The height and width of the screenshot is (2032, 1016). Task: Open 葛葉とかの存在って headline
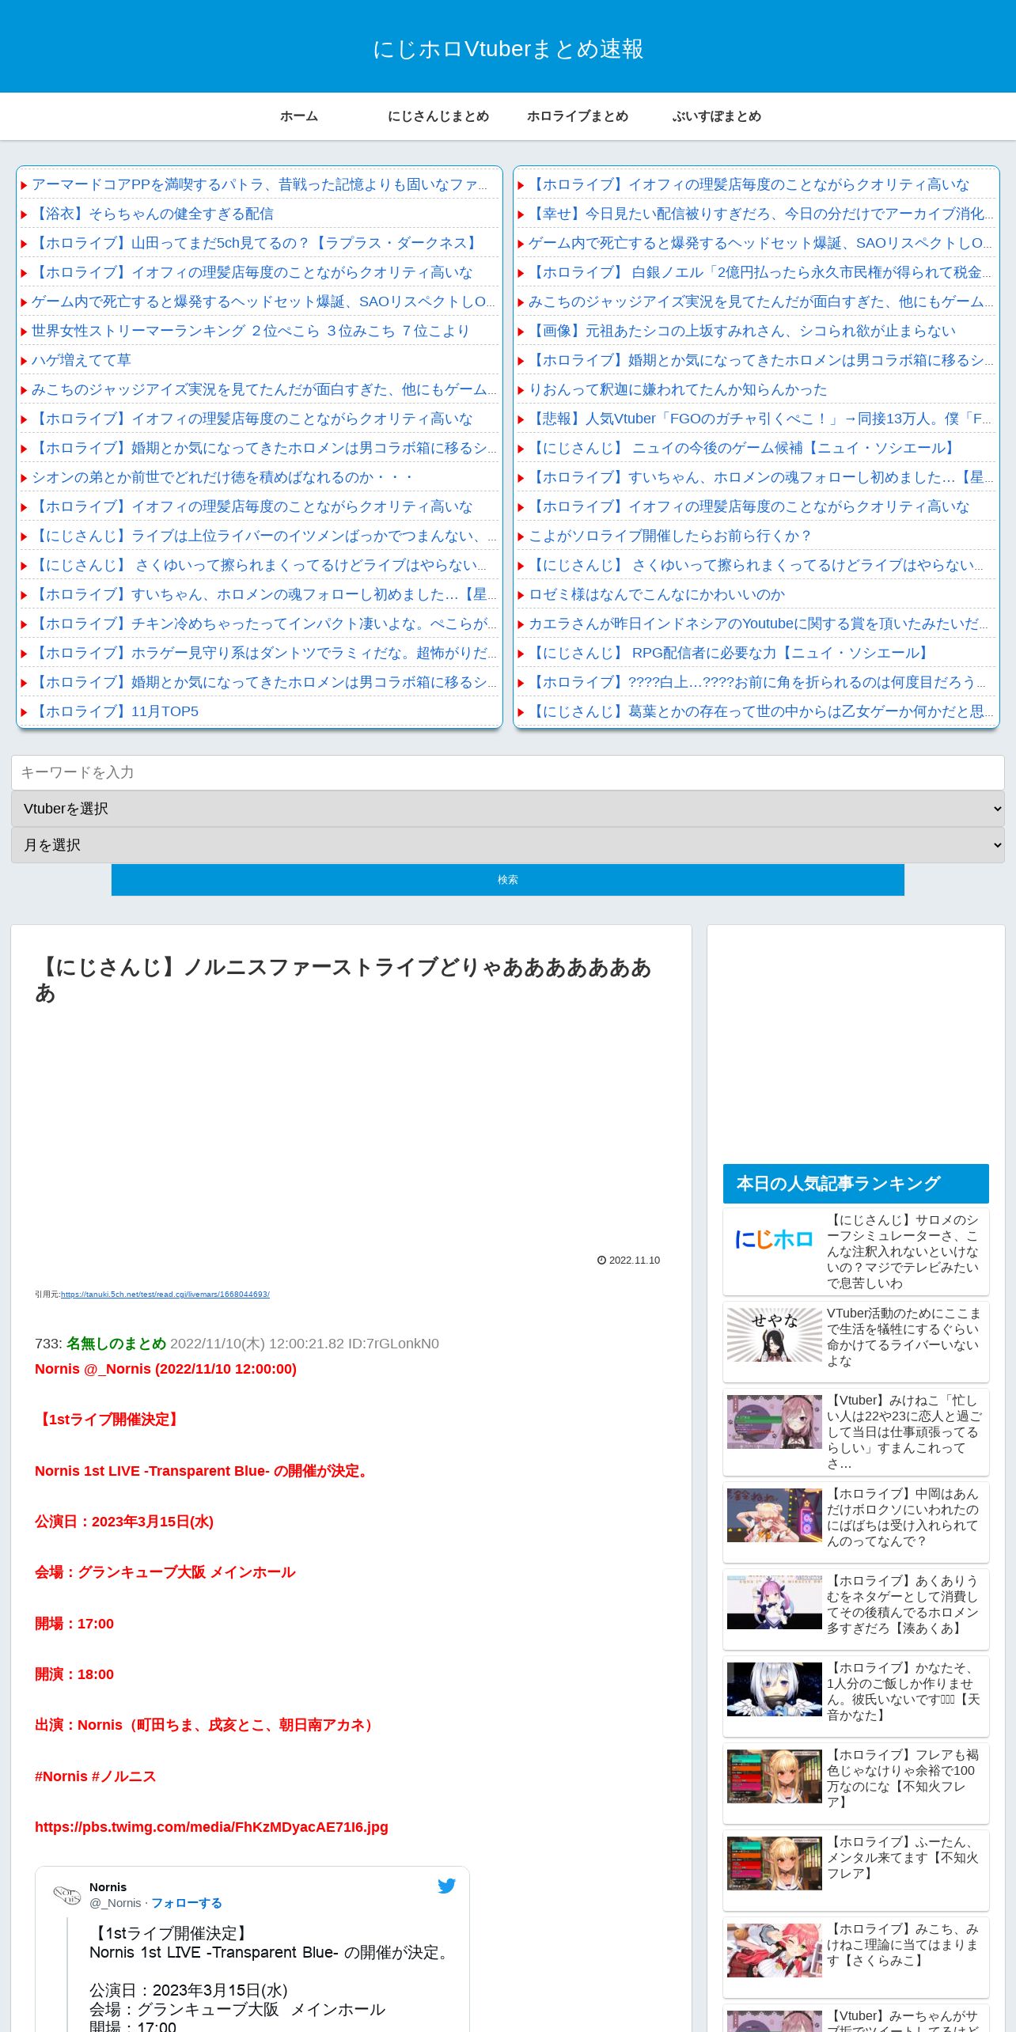click(760, 711)
